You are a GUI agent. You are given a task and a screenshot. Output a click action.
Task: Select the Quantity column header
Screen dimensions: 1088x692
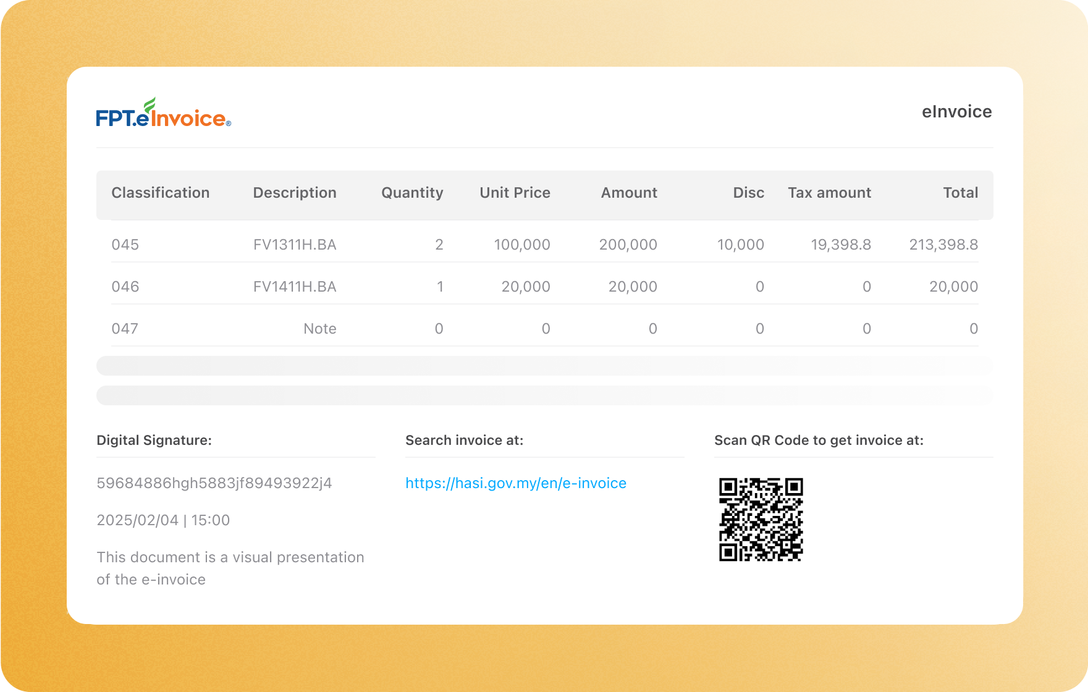(x=412, y=193)
